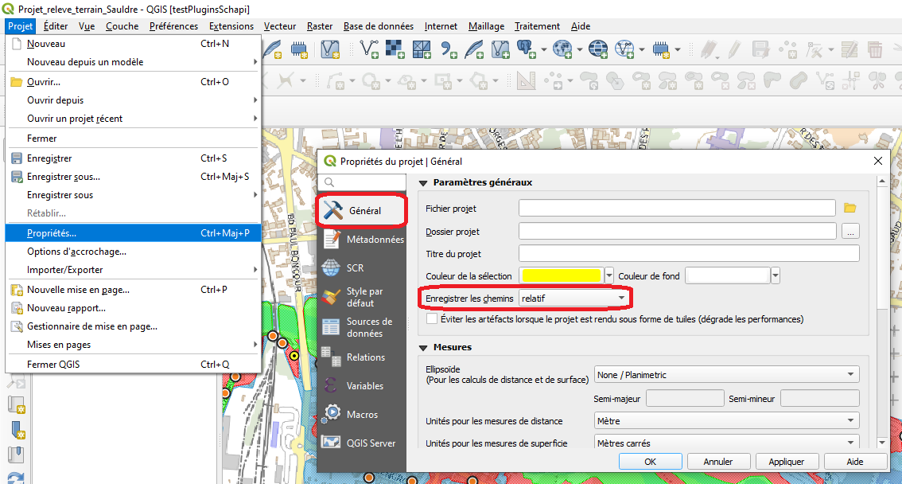Click the scissors icon in digitizing toolbar
902x484 pixels.
877,80
